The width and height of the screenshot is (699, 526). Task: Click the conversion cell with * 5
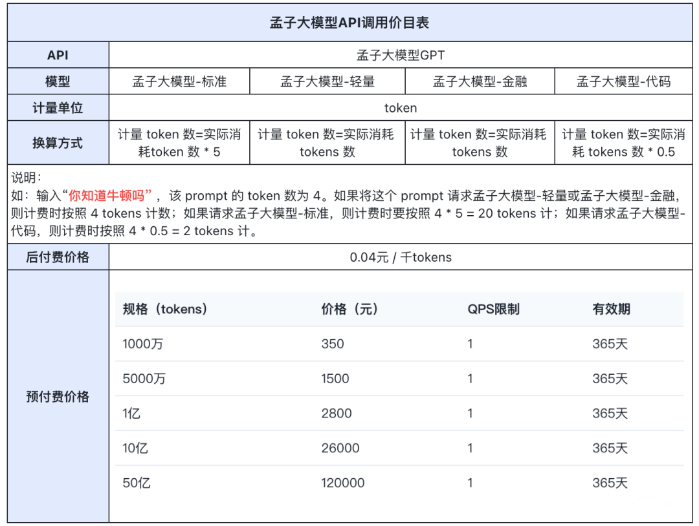179,142
